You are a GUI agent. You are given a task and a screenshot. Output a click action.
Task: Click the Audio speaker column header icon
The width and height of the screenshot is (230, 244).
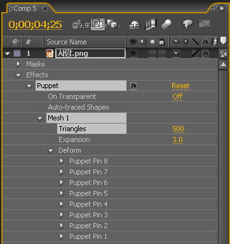[143, 42]
